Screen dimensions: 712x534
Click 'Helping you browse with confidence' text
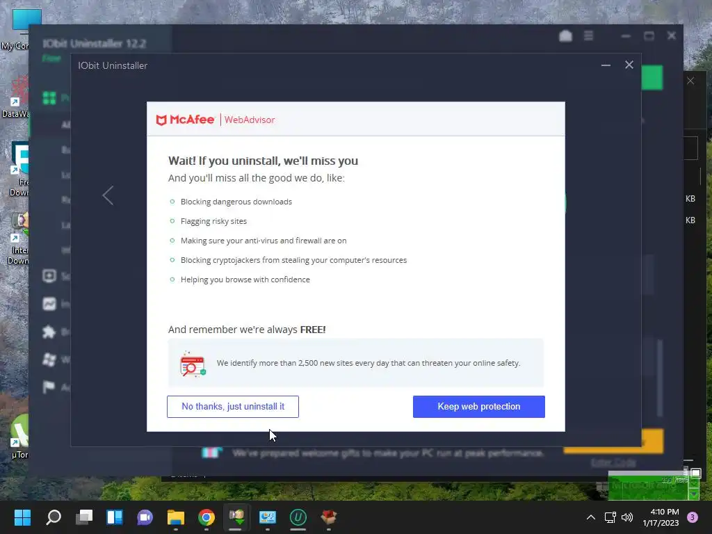click(245, 280)
